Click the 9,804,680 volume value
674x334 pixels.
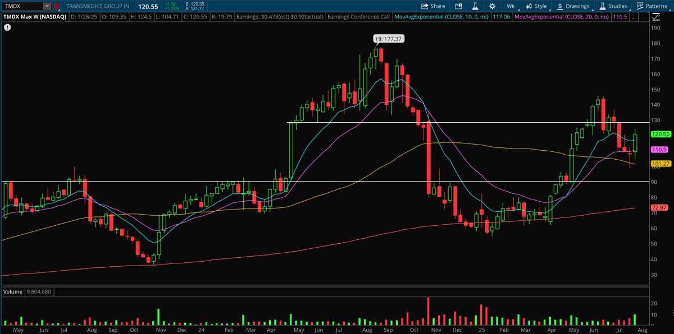coord(39,292)
